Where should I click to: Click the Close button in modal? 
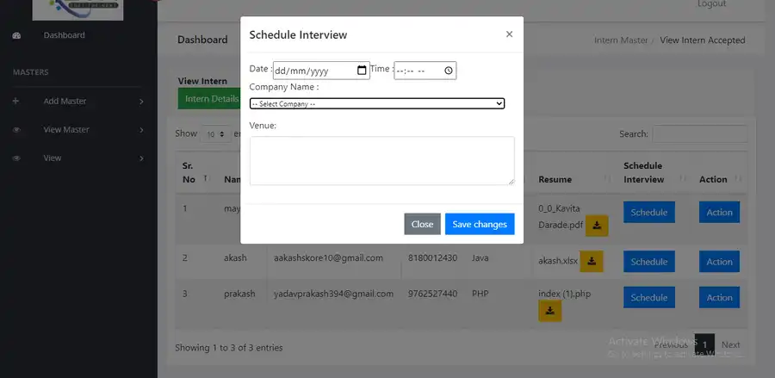[422, 224]
